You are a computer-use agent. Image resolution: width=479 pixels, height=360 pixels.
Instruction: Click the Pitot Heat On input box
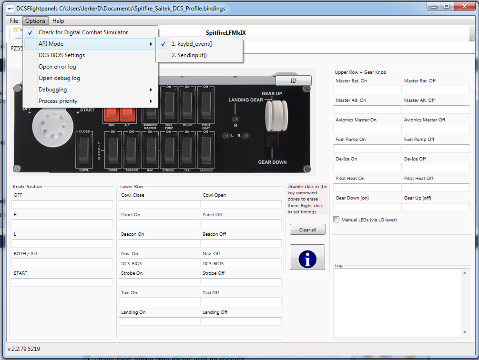[367, 188]
